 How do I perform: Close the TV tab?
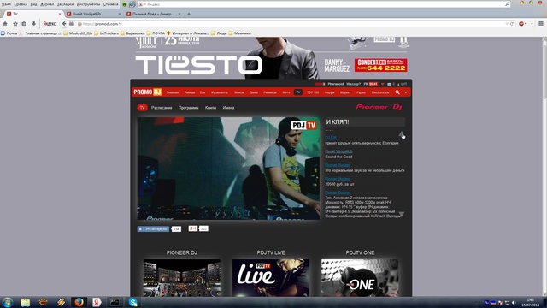[x=60, y=14]
